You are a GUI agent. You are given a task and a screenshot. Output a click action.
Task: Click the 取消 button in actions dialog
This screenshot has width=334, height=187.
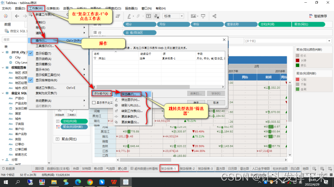(x=216, y=103)
